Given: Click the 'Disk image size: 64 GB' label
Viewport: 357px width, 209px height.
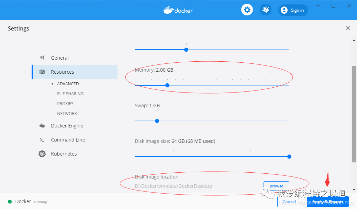Looking at the screenshot, I should [x=175, y=141].
